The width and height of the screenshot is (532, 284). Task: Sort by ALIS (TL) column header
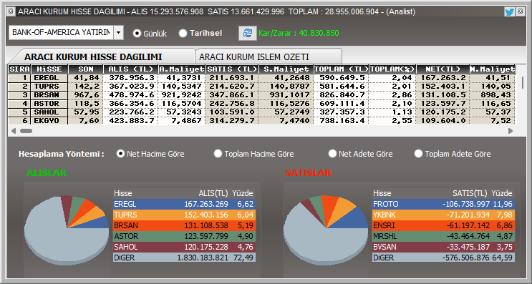pos(131,69)
